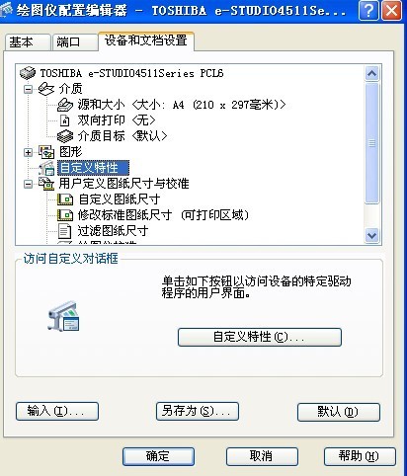407x476 pixels.
Task: Click the 介质目标 stacked paper icon
Action: pyautogui.click(x=65, y=136)
